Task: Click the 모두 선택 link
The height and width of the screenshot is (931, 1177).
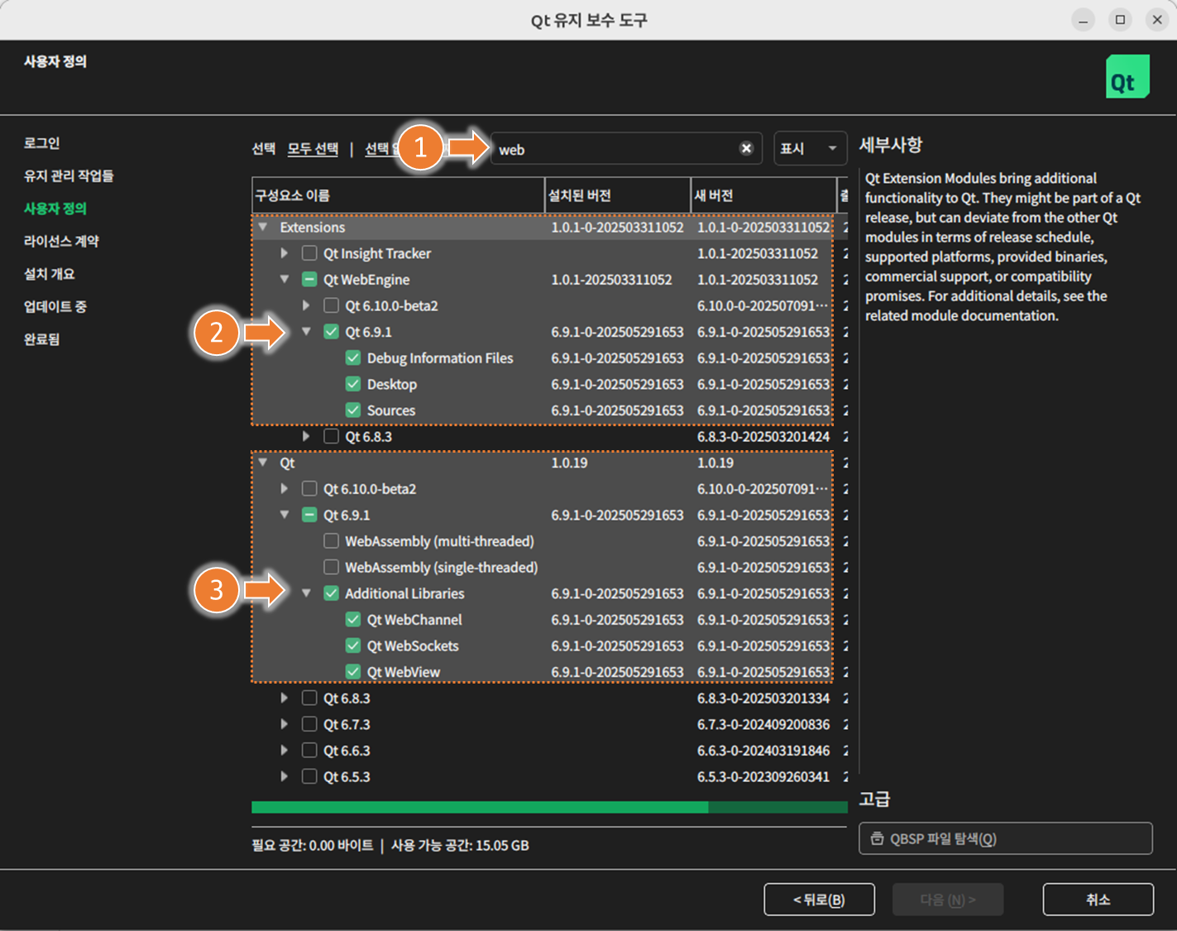Action: [313, 149]
